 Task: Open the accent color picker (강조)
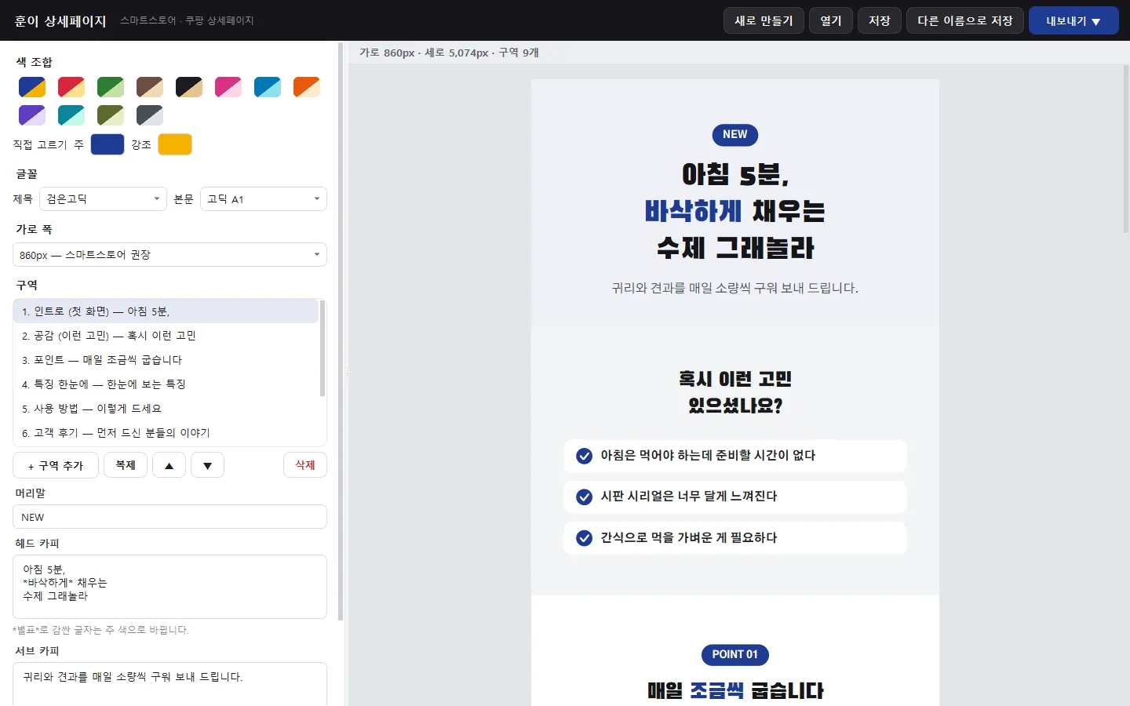coord(175,144)
